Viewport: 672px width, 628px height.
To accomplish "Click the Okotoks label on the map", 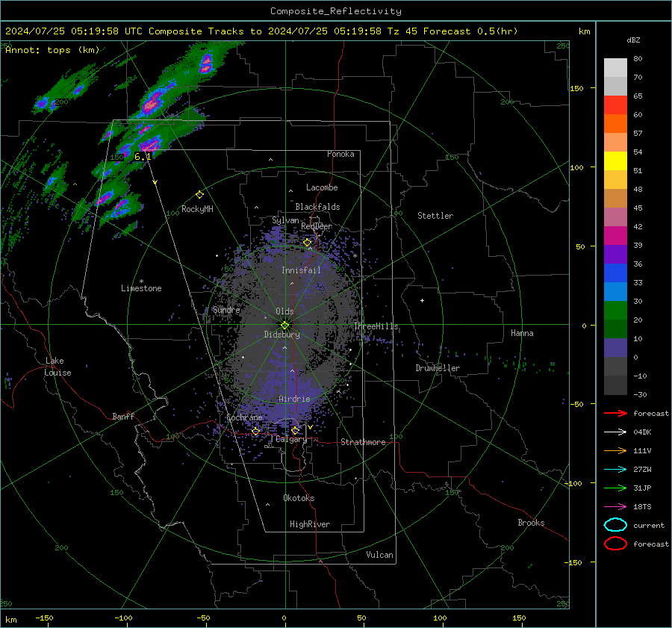I will (299, 498).
